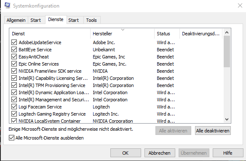This screenshot has width=246, height=161.
Task: Open help with the Hilfe button
Action: 228,153
